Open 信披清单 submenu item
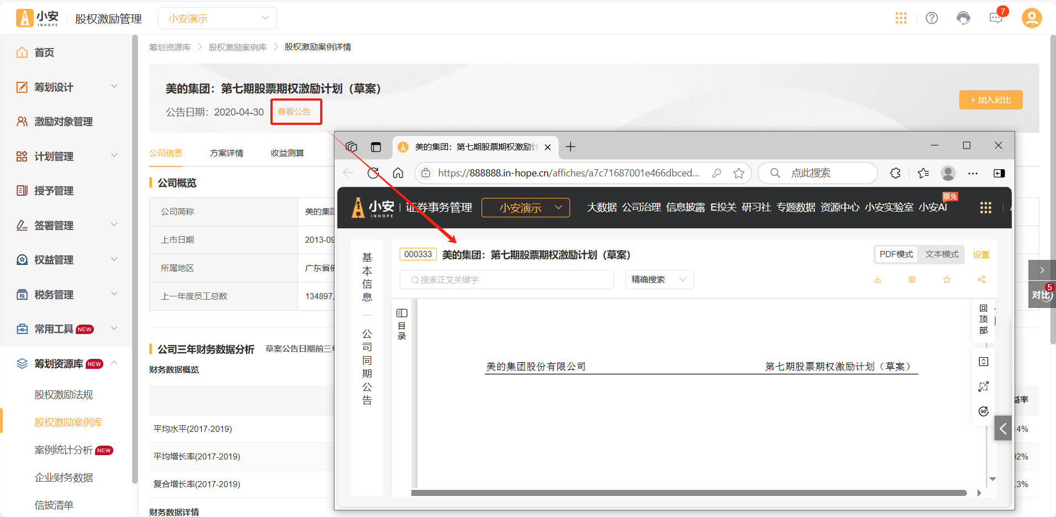Image resolution: width=1056 pixels, height=517 pixels. [x=54, y=505]
